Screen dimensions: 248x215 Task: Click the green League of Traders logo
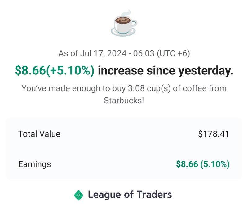pos(79,195)
